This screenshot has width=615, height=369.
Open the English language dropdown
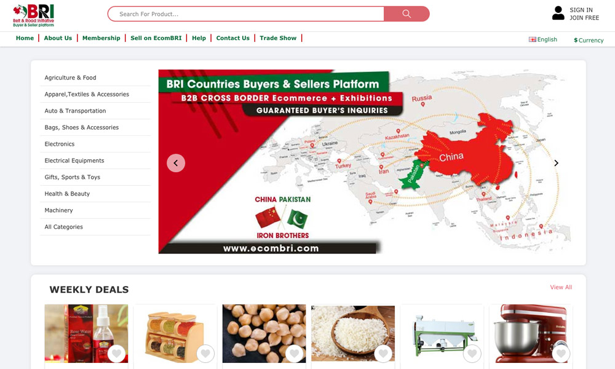(543, 39)
